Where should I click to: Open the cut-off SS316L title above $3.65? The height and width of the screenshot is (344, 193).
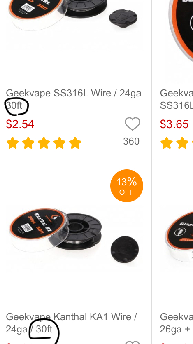click(x=177, y=99)
